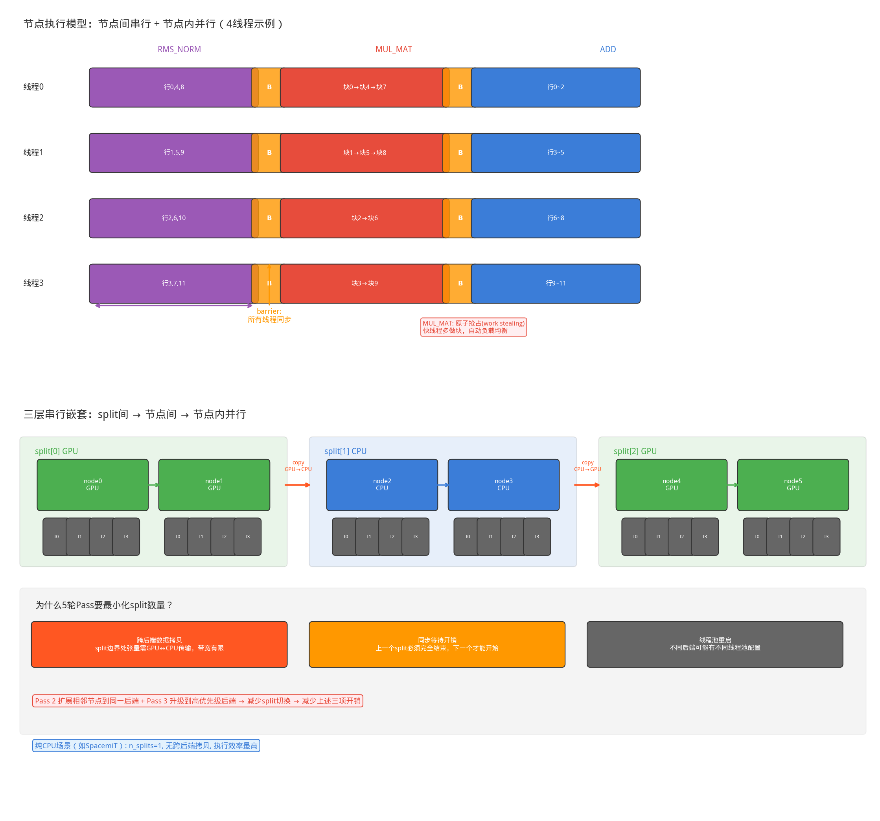This screenshot has height=821, width=880.
Task: Click the 行0,4,8 purple block in 线程0
Action: coord(173,87)
